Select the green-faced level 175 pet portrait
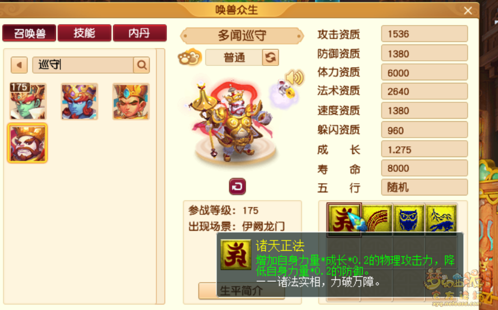 (28, 101)
